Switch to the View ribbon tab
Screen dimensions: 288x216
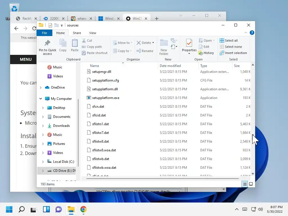pos(93,33)
